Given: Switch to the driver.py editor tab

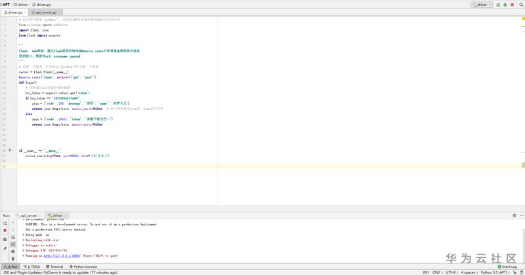Looking at the screenshot, I should tap(13, 12).
